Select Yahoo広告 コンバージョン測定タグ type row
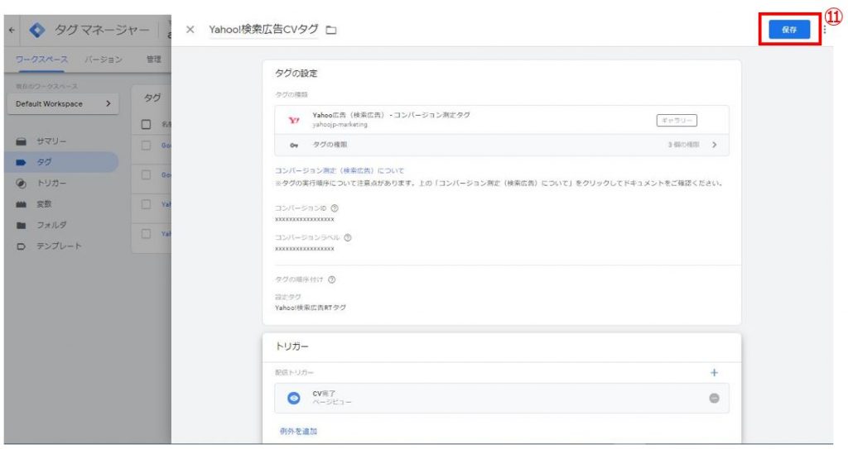Image resolution: width=848 pixels, height=449 pixels. click(x=501, y=120)
